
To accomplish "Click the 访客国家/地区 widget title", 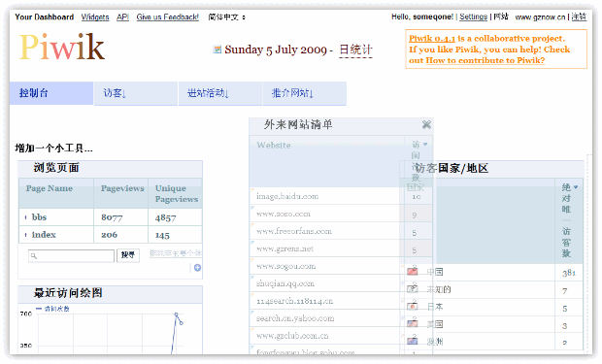I will pyautogui.click(x=451, y=168).
